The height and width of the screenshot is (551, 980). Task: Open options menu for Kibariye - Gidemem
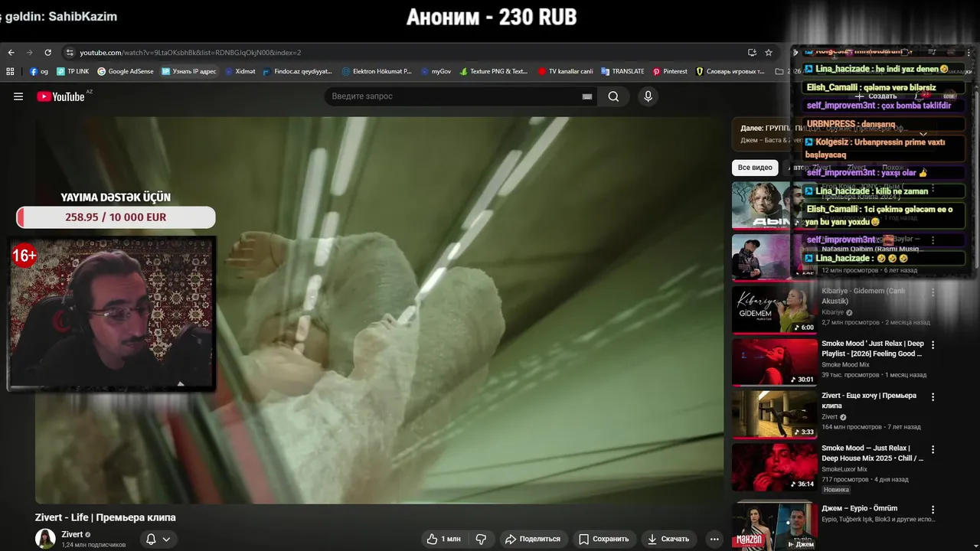pos(933,292)
